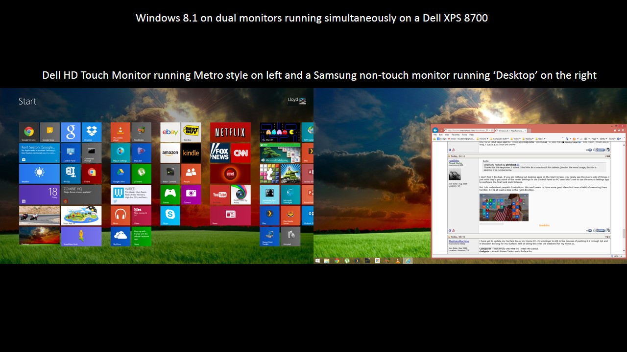The width and height of the screenshot is (627, 352).
Task: Open the File menu in Internet Explorer
Action: tap(435, 135)
